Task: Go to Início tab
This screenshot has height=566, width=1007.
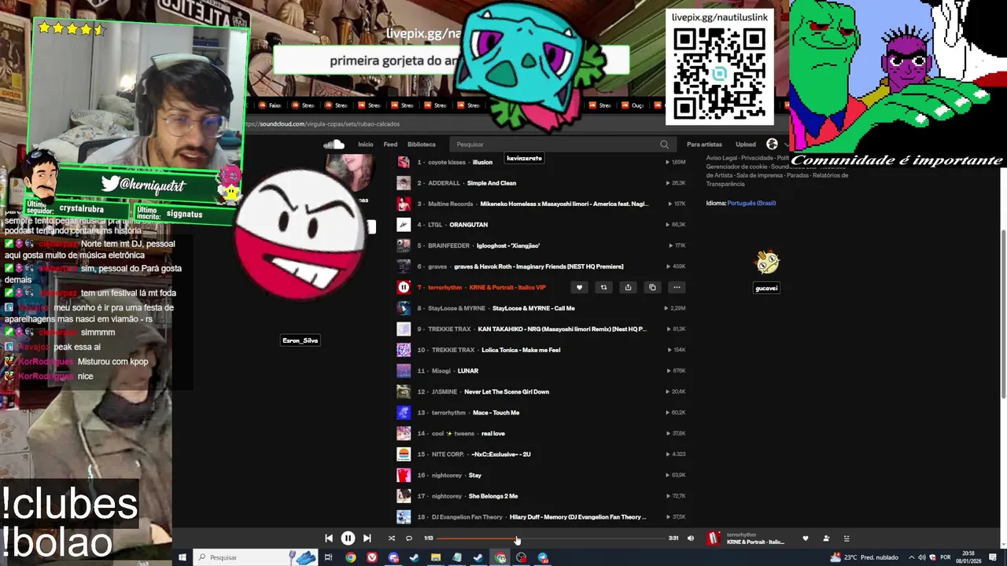Action: coord(366,145)
